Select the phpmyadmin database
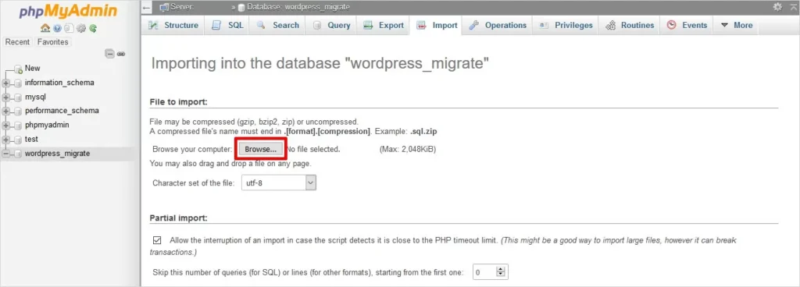This screenshot has width=800, height=287. pos(47,125)
